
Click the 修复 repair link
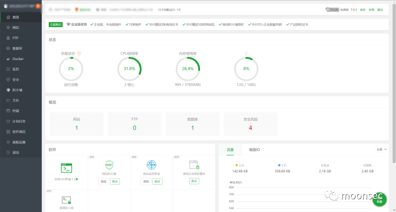click(371, 10)
